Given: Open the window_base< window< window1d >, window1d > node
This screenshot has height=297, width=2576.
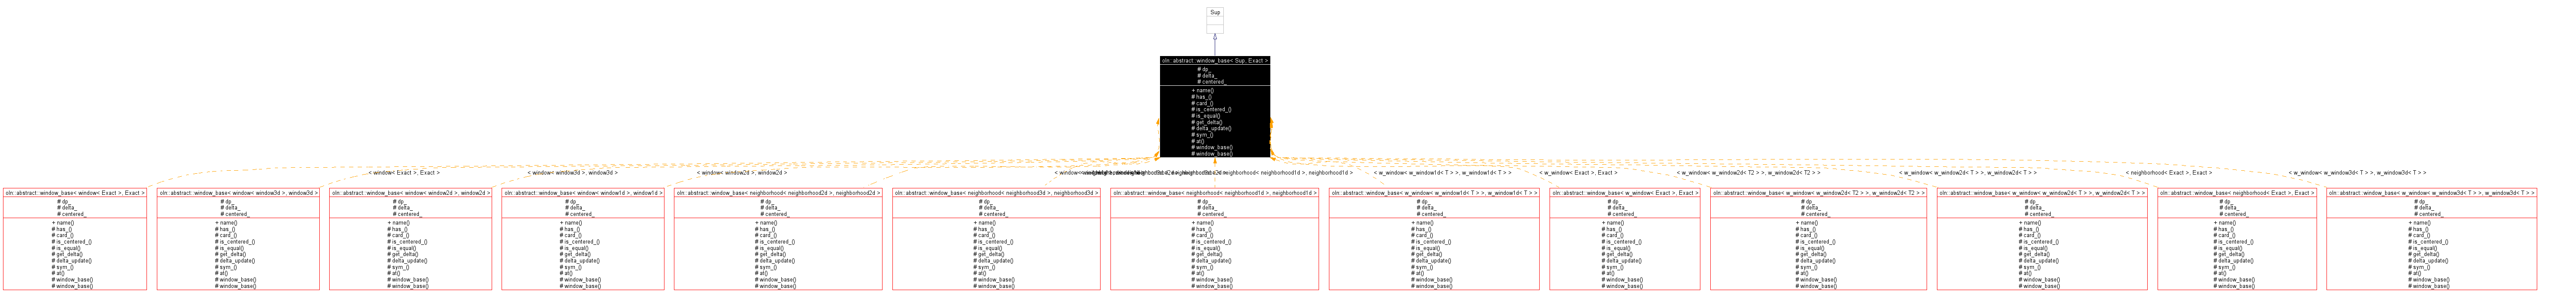Looking at the screenshot, I should [x=583, y=239].
